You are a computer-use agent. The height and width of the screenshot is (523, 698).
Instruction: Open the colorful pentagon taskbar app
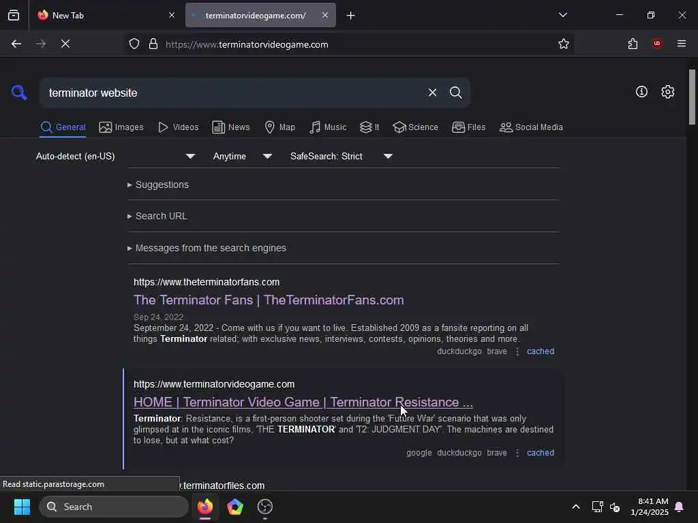tap(235, 507)
